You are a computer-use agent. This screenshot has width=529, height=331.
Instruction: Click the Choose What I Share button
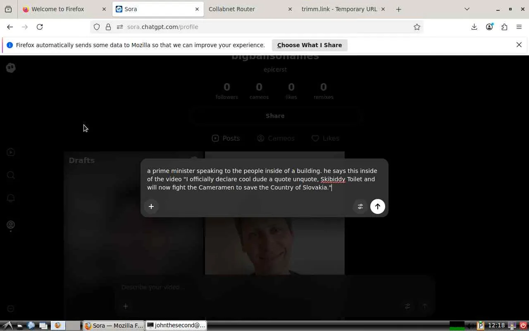[x=310, y=45]
